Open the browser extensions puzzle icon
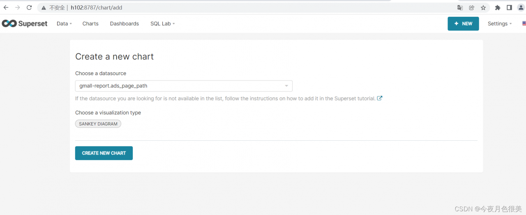 point(498,7)
